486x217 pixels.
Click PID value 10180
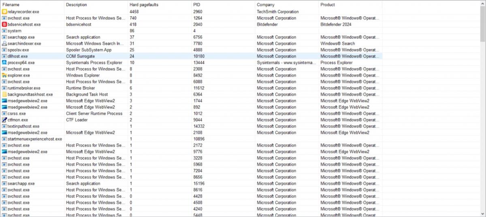click(199, 56)
